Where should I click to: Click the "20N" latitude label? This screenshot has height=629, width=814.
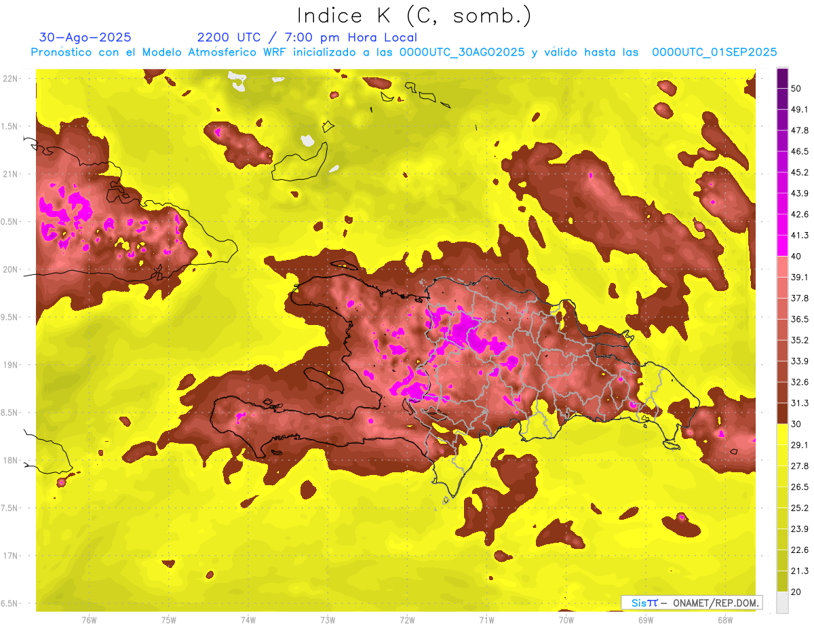(10, 269)
